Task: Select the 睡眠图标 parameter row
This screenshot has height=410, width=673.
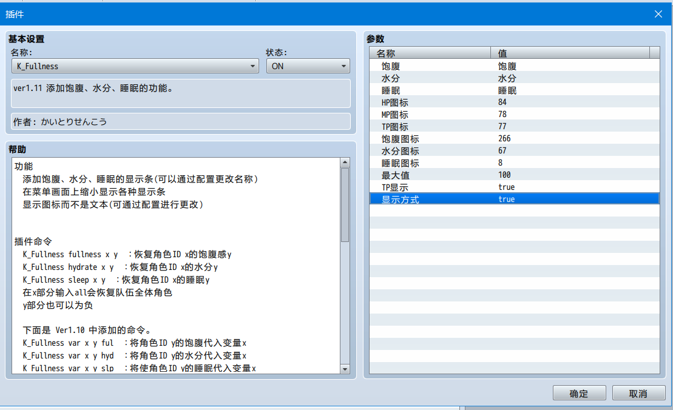Action: coord(514,163)
